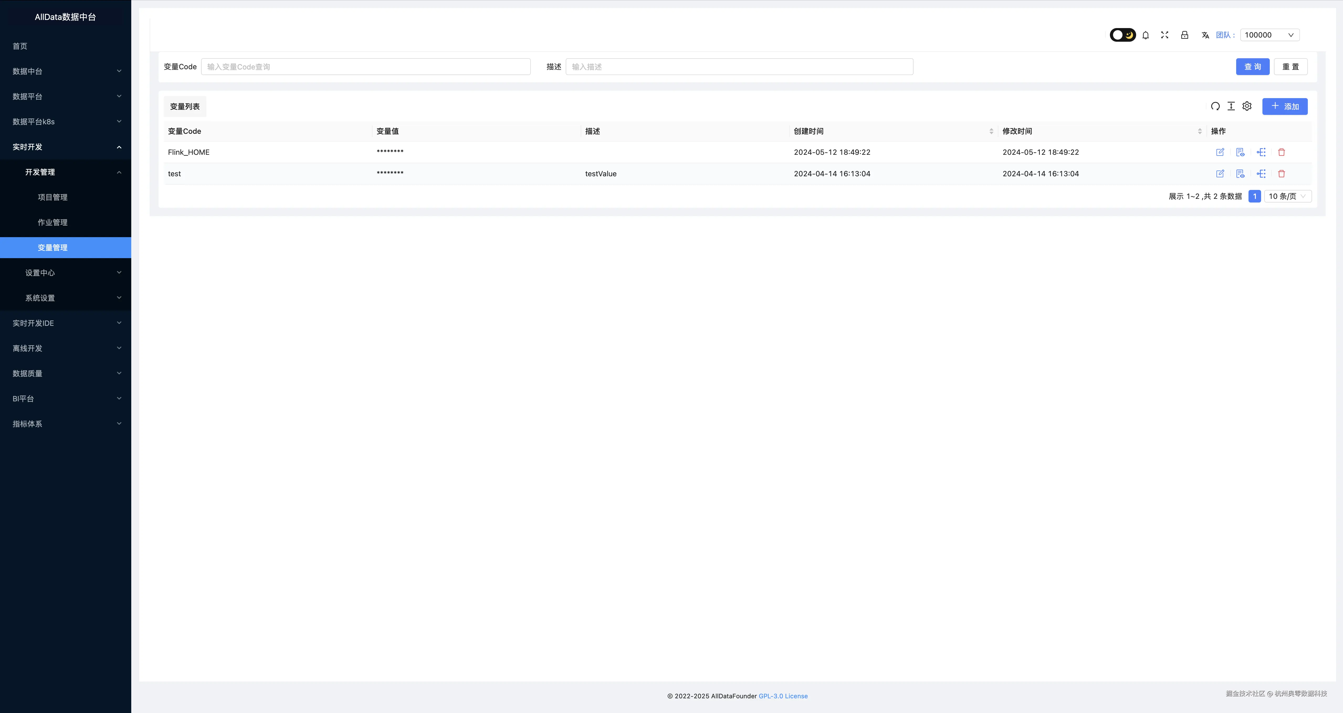Delete the test variable row
The width and height of the screenshot is (1343, 713).
[1282, 173]
